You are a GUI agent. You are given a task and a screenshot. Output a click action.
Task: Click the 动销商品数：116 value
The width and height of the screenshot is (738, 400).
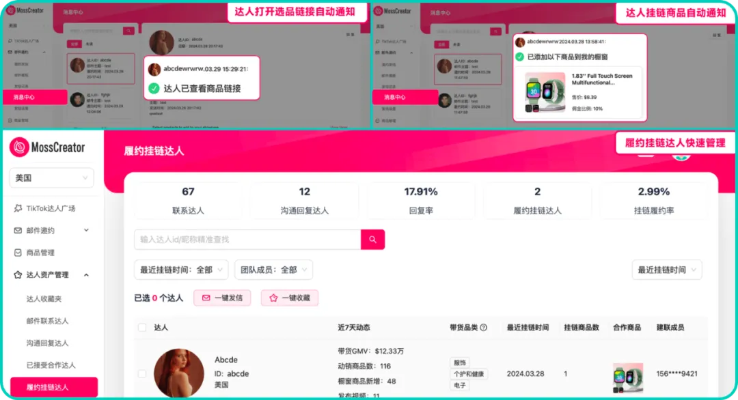364,366
